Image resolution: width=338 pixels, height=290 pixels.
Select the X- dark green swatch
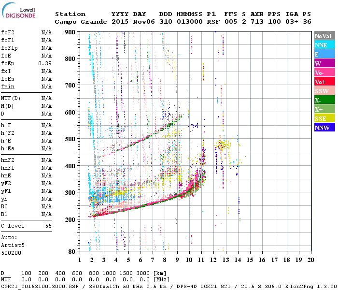[324, 100]
